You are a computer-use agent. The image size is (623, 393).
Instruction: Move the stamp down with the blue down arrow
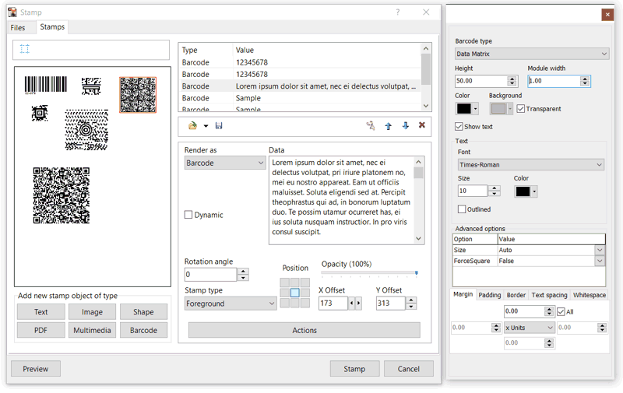point(405,126)
